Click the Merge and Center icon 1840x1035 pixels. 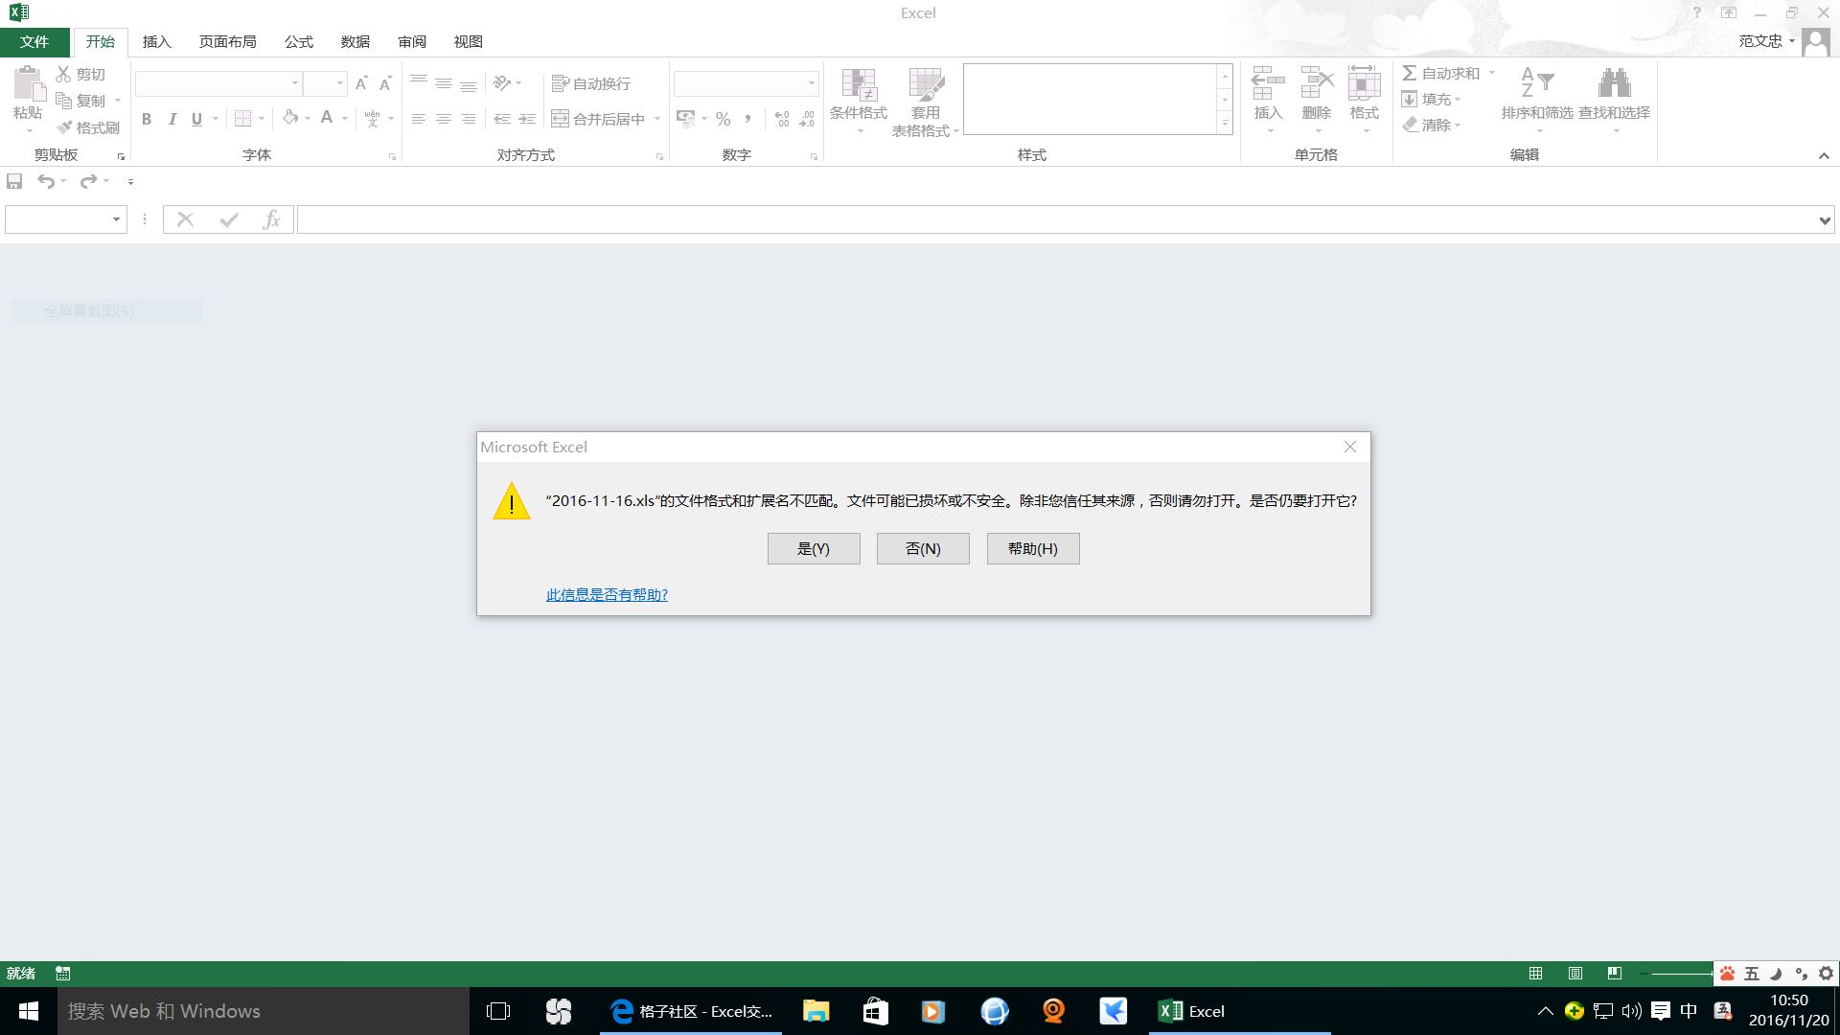561,119
